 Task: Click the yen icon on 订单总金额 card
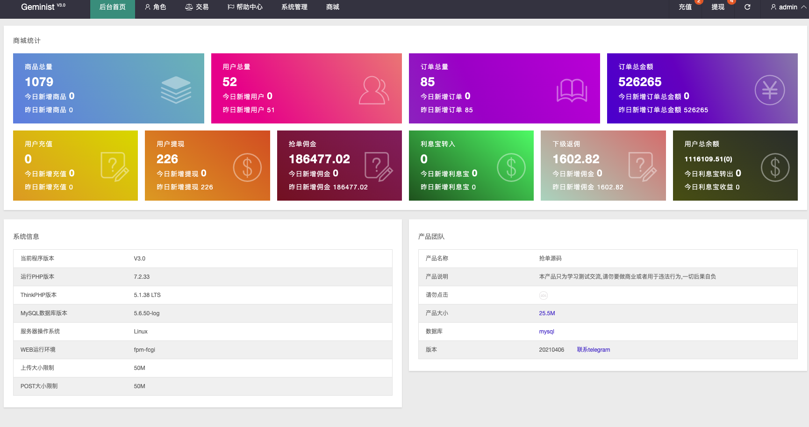point(769,90)
